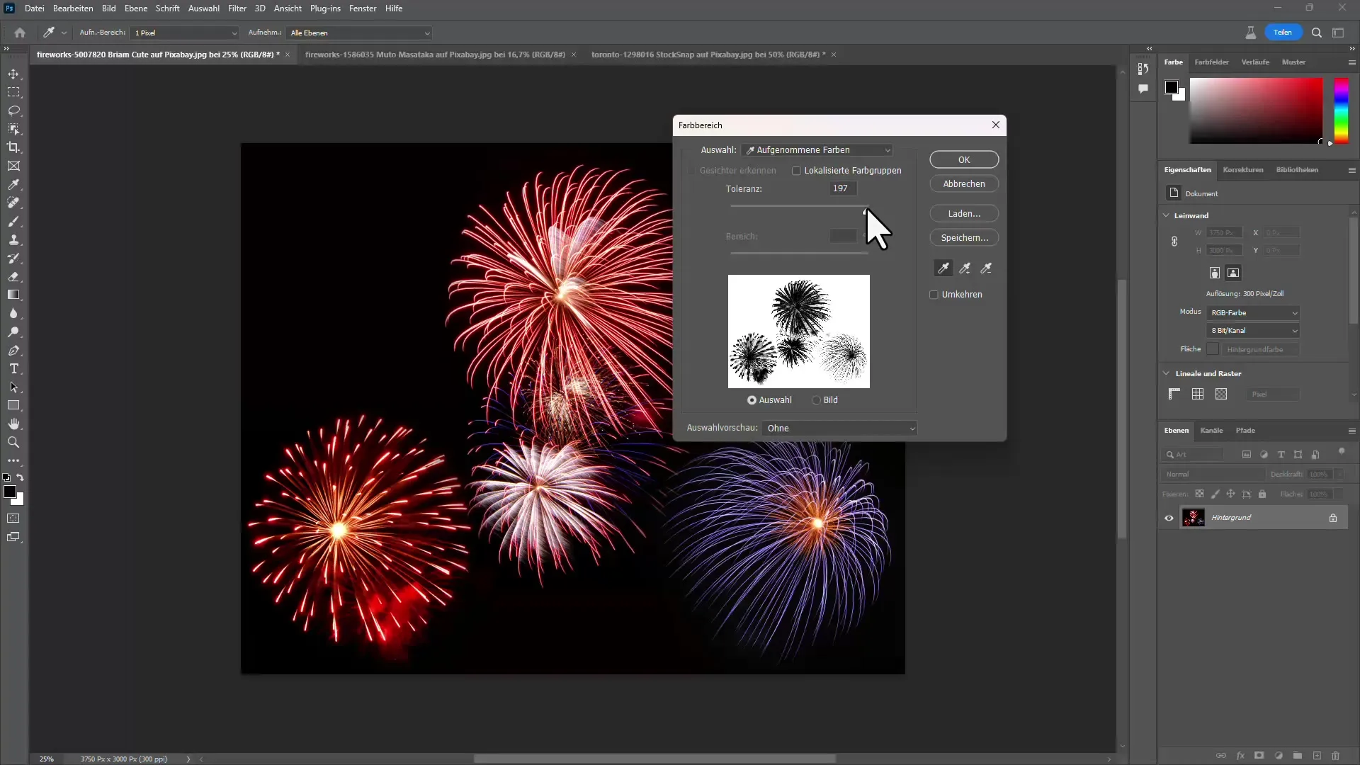Viewport: 1360px width, 765px height.
Task: Click the subtract-from-sample eyedropper in Farbbereich
Action: pyautogui.click(x=986, y=268)
